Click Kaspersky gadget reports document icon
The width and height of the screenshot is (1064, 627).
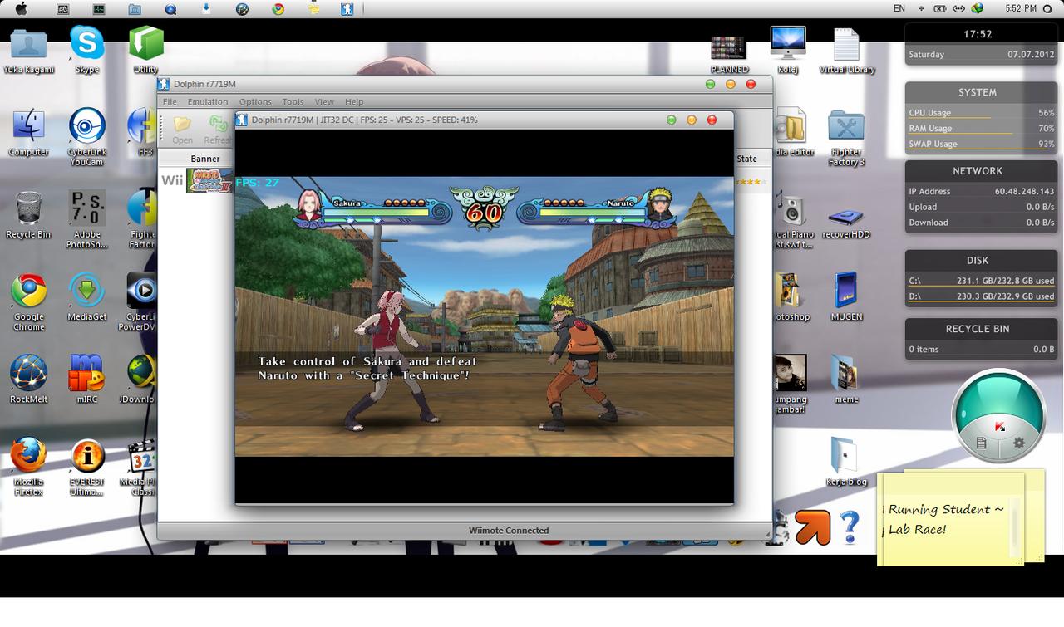point(981,443)
